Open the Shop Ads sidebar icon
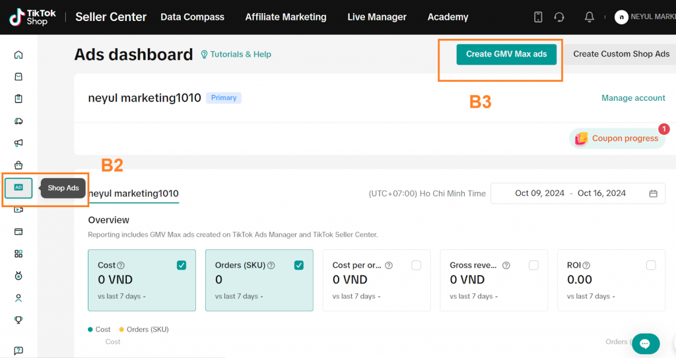Viewport: 676px width, 358px height. [x=18, y=188]
